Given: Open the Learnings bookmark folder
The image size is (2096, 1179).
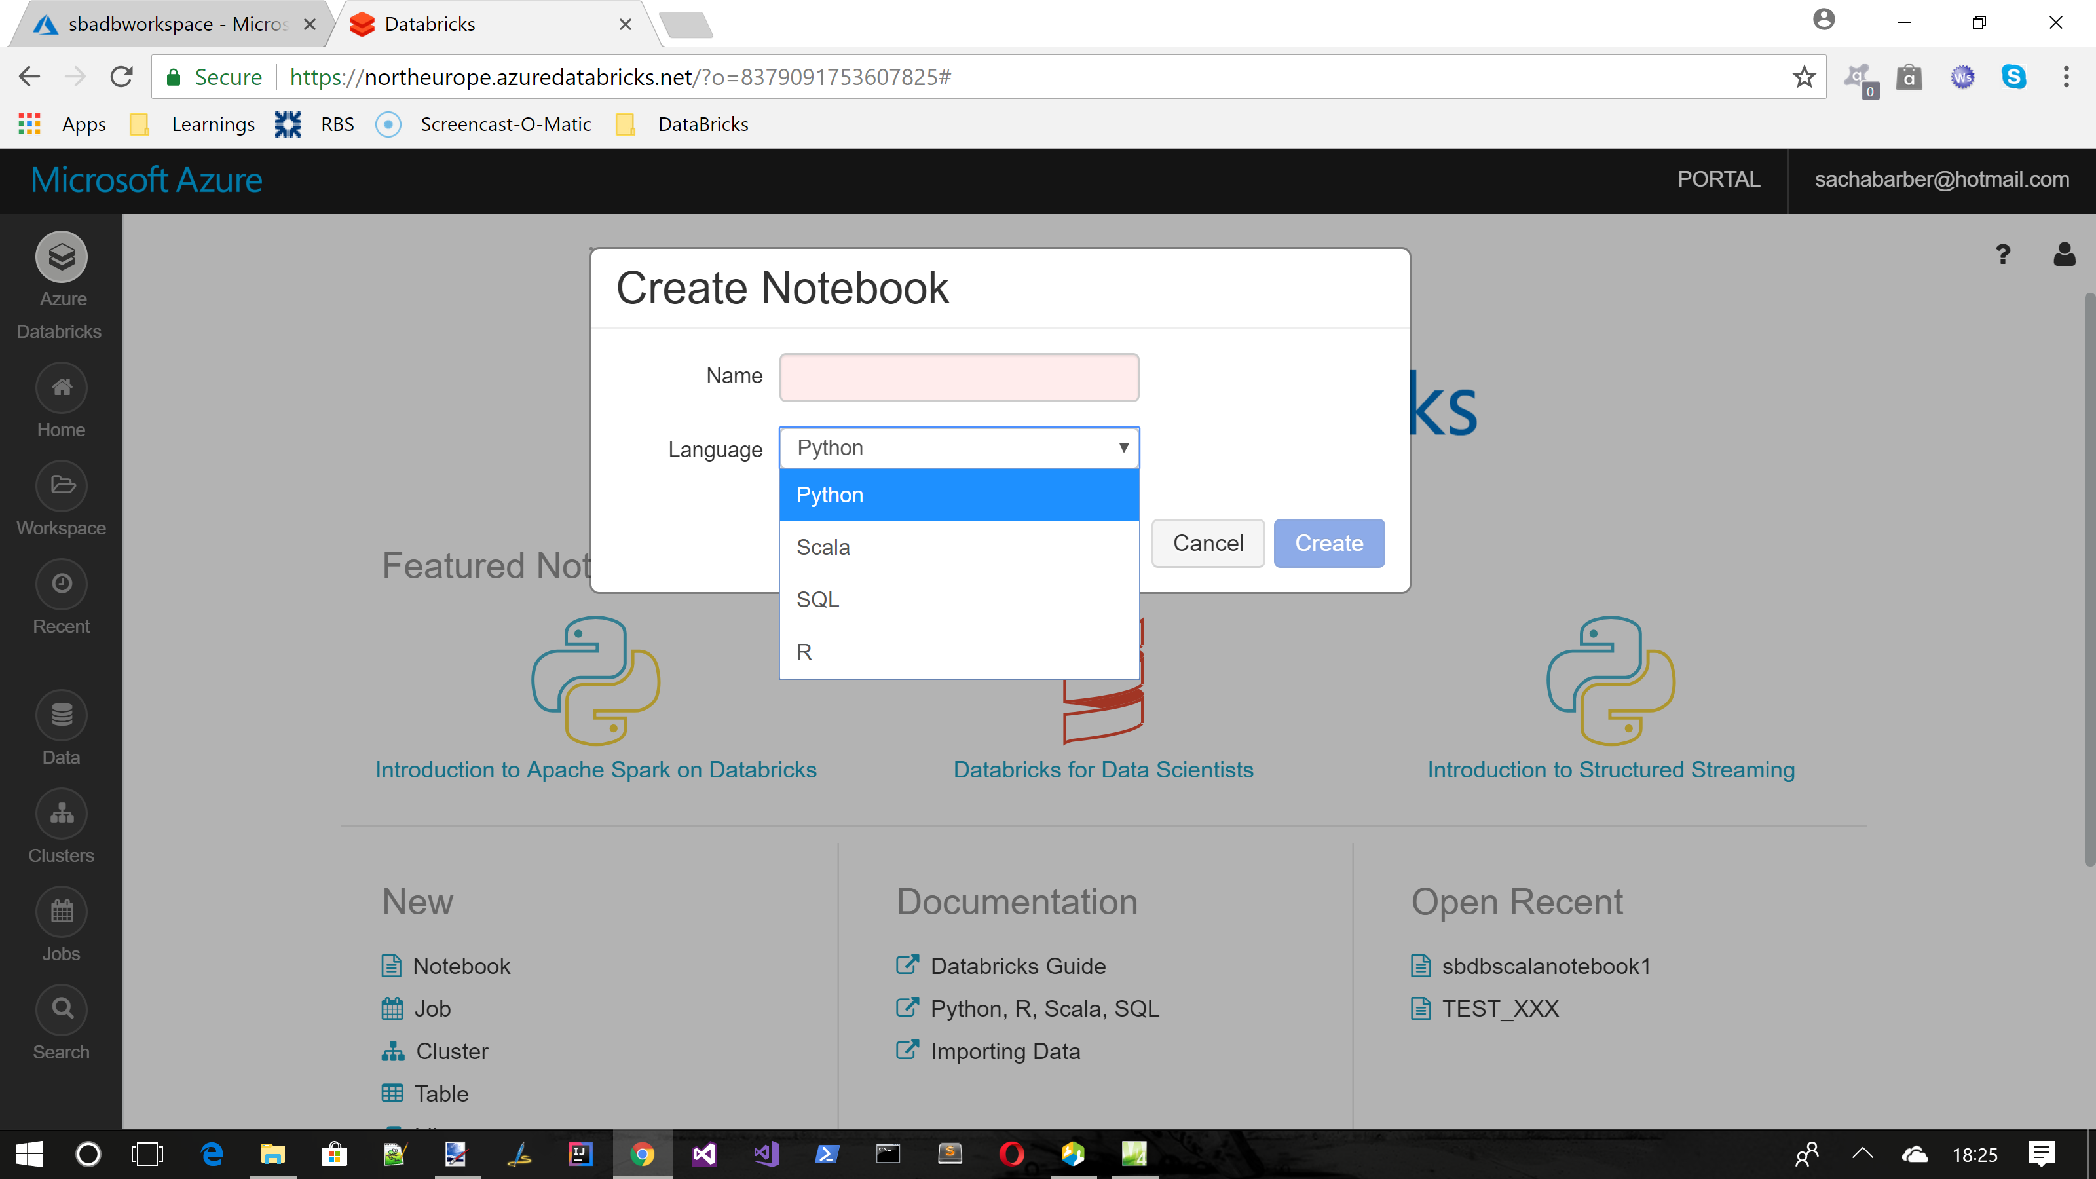Looking at the screenshot, I should click(192, 124).
